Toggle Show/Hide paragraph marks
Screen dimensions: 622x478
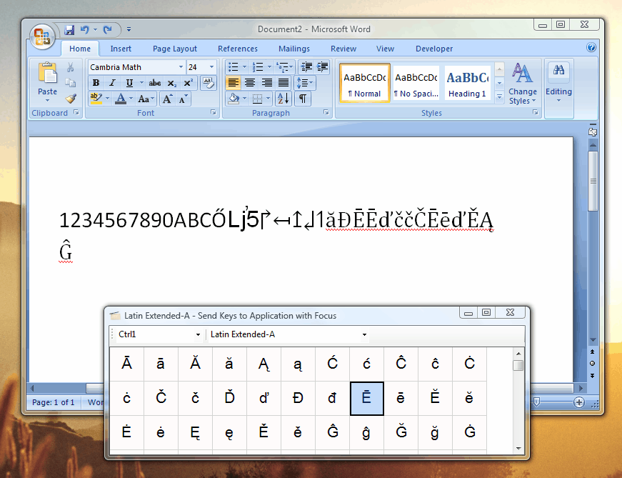coord(303,99)
